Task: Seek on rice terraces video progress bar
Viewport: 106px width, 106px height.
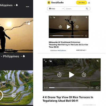Action: coord(68,88)
